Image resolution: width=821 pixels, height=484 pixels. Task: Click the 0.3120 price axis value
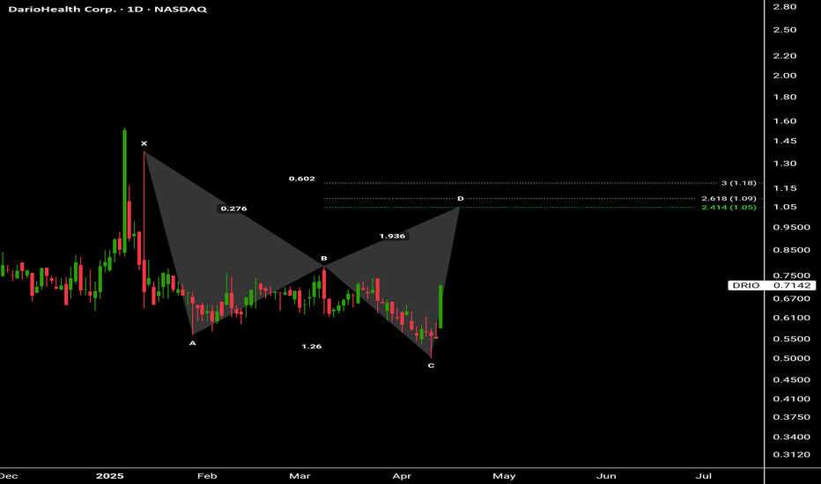[792, 454]
